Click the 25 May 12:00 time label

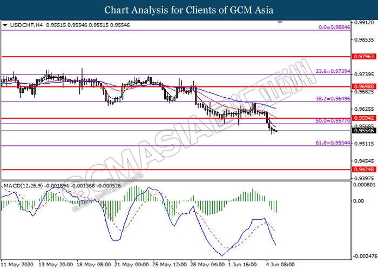click(x=170, y=265)
